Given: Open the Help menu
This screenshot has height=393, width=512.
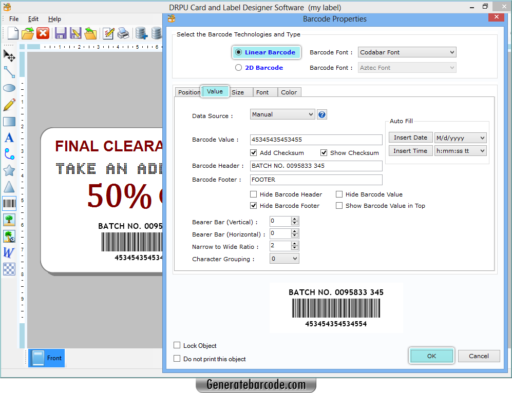Looking at the screenshot, I should [x=54, y=19].
